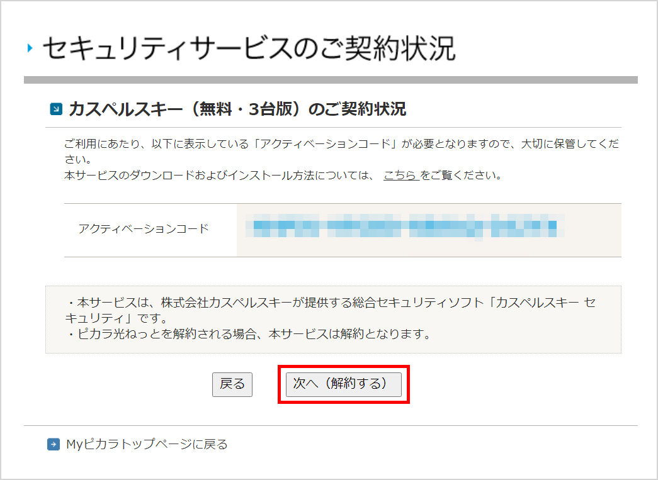
Task: Click the セキュリティサービスのご契約状況 page title
Action: (249, 48)
